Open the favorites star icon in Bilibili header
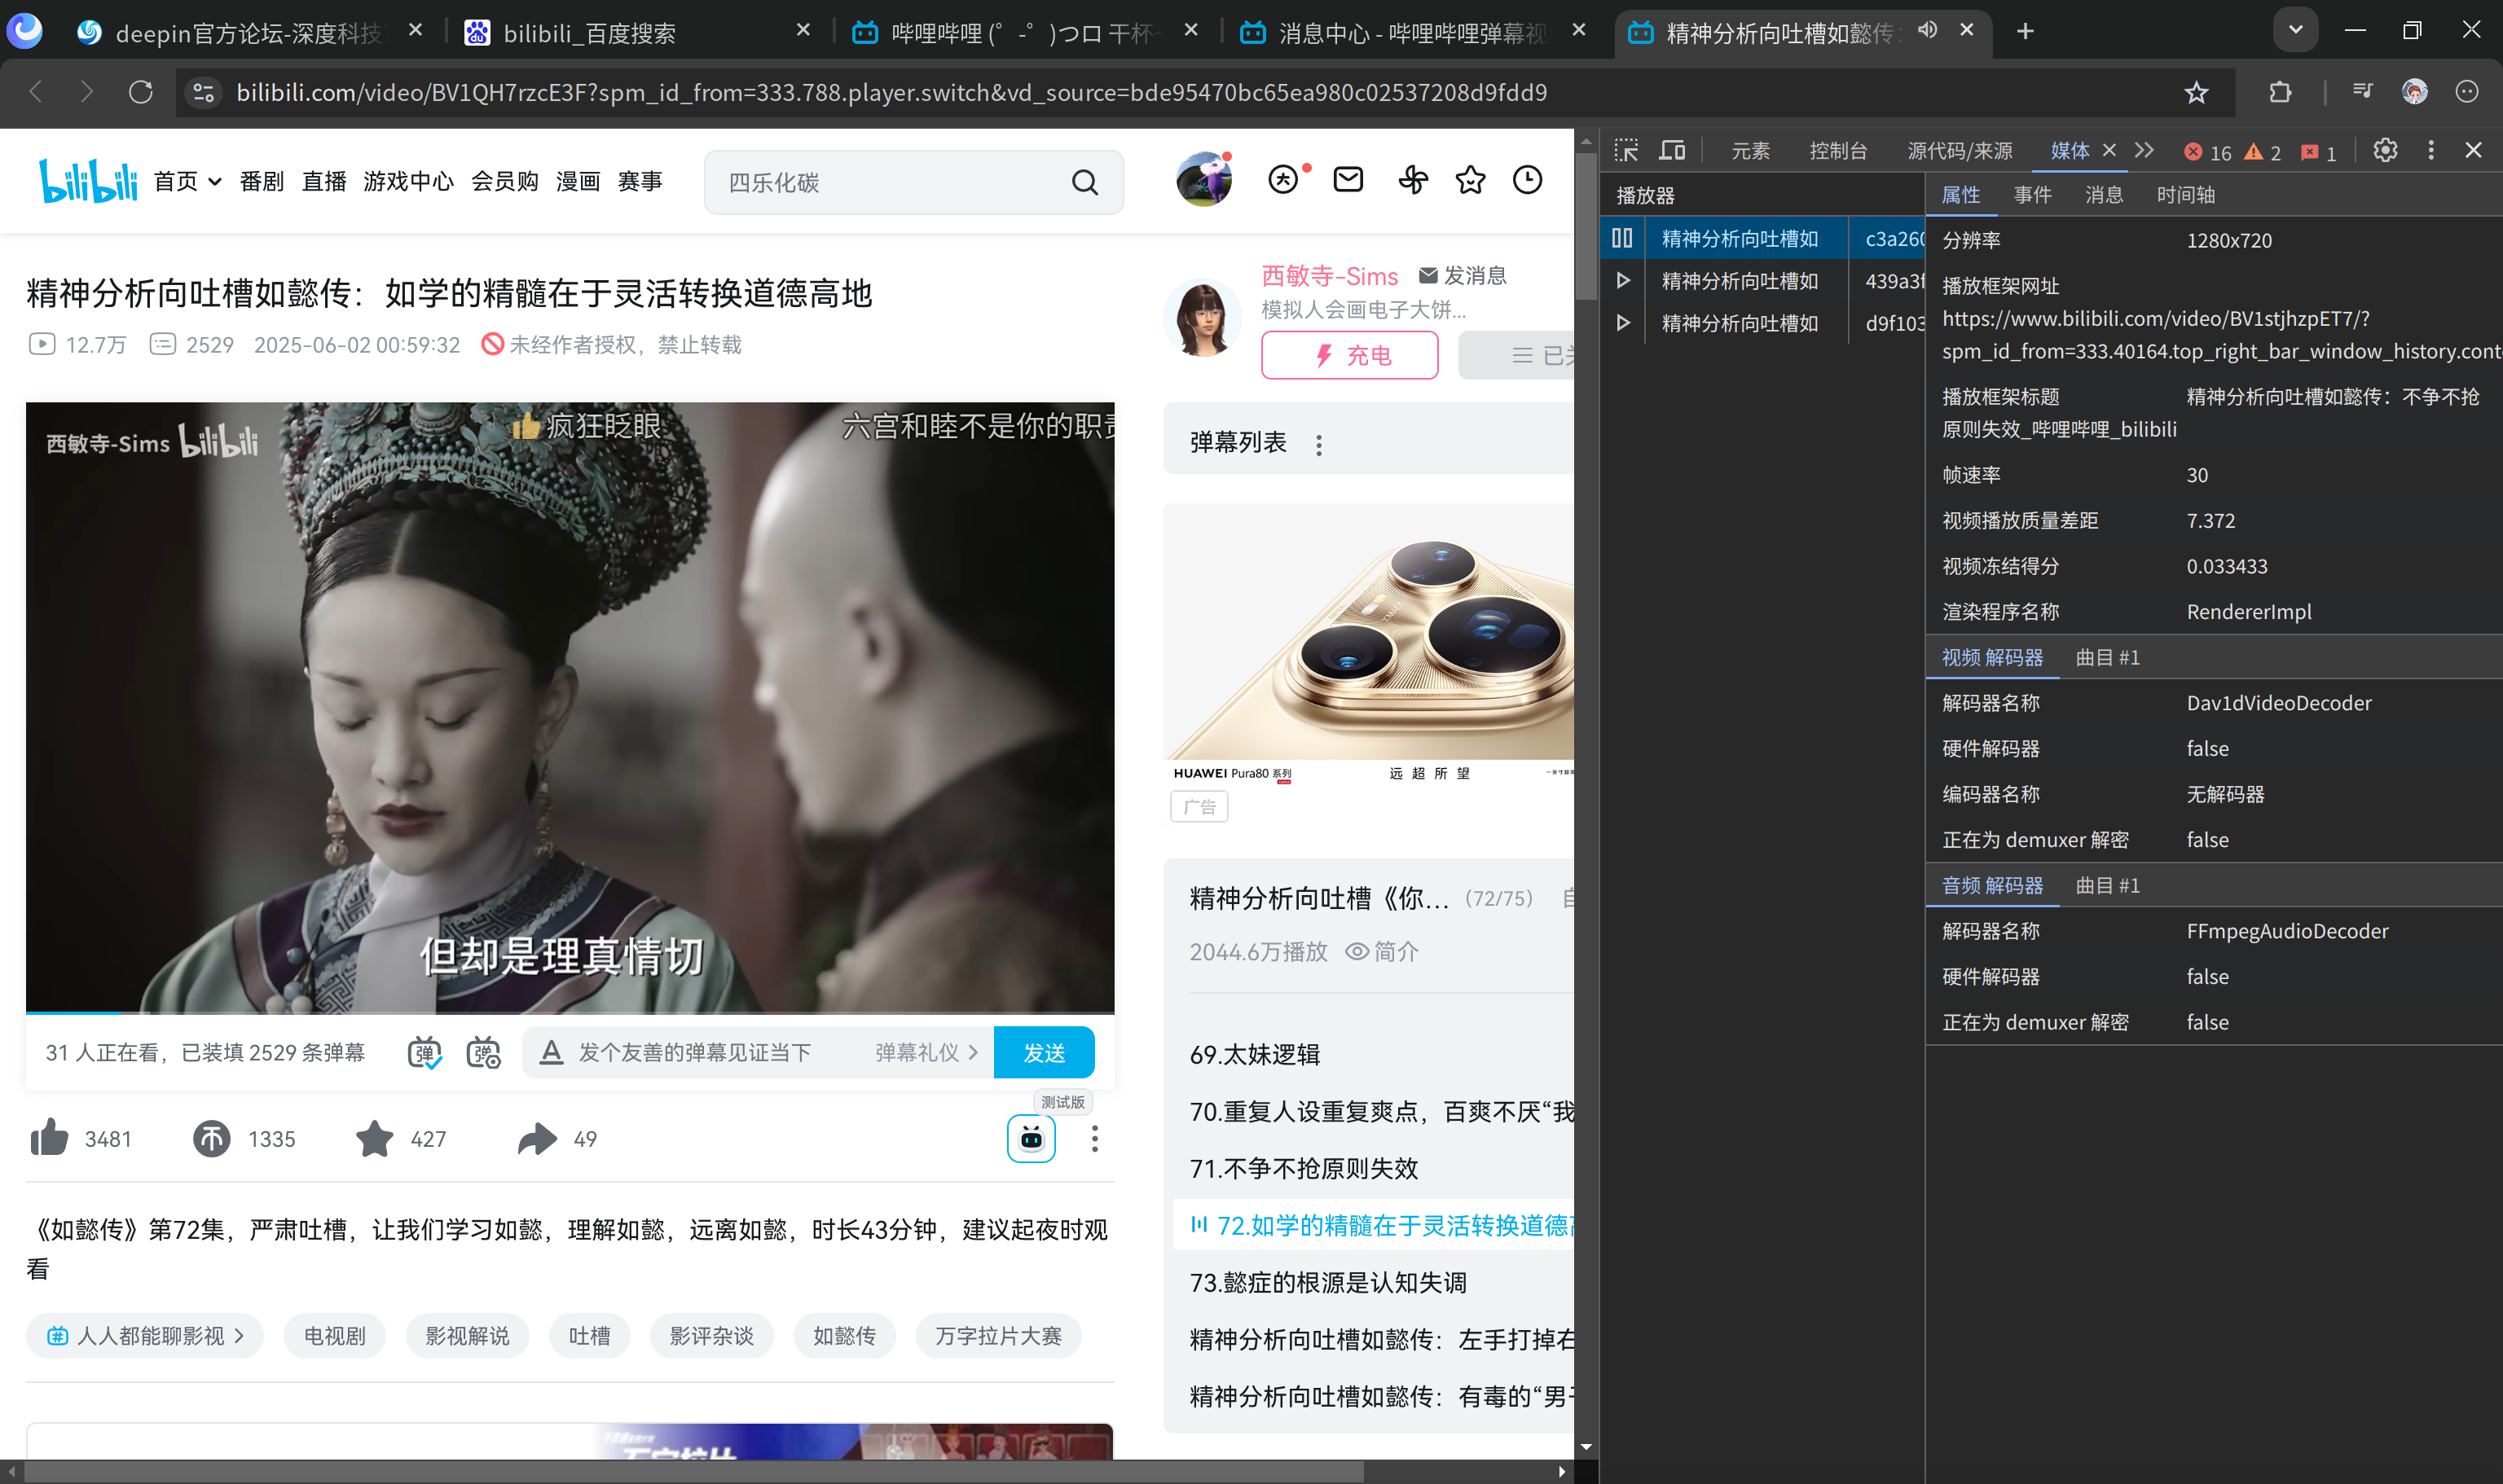This screenshot has height=1484, width=2503. [x=1470, y=180]
